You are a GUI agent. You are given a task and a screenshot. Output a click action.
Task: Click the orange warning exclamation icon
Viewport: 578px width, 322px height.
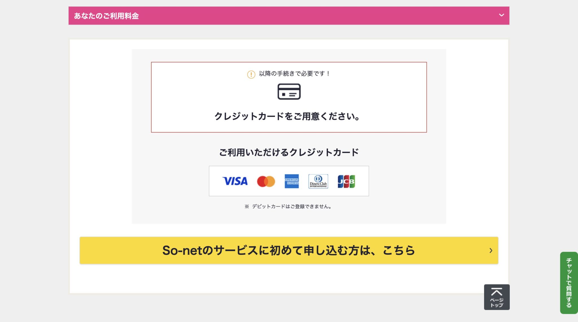pos(251,74)
